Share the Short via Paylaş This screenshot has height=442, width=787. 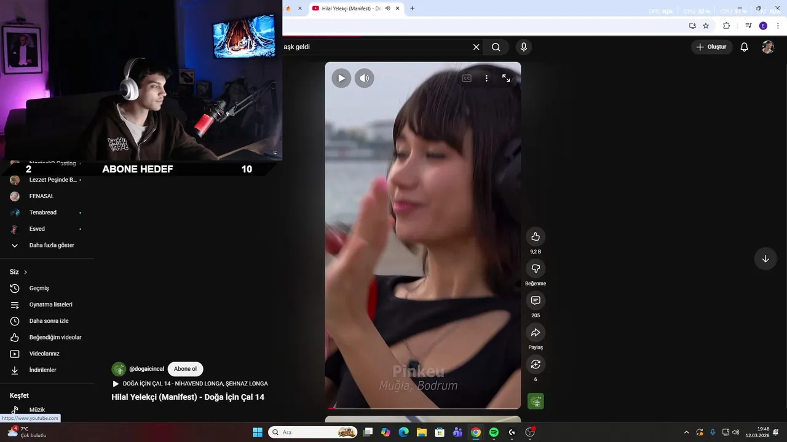coord(536,332)
